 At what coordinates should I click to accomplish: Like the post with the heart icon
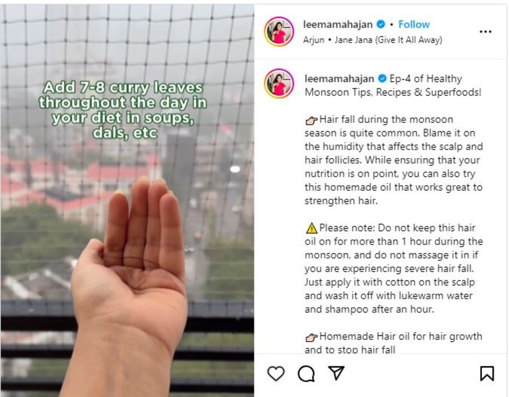tap(276, 373)
